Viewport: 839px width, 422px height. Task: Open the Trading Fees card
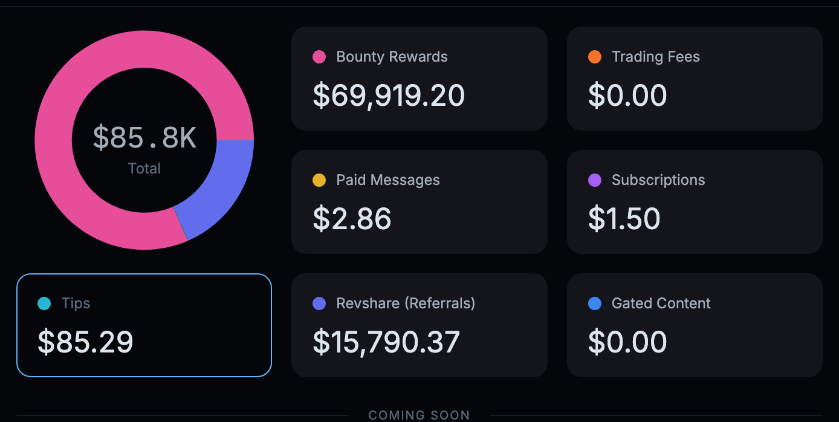[695, 79]
